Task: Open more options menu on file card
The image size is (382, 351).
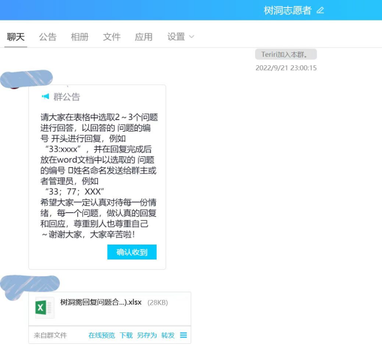Action: coord(184,335)
